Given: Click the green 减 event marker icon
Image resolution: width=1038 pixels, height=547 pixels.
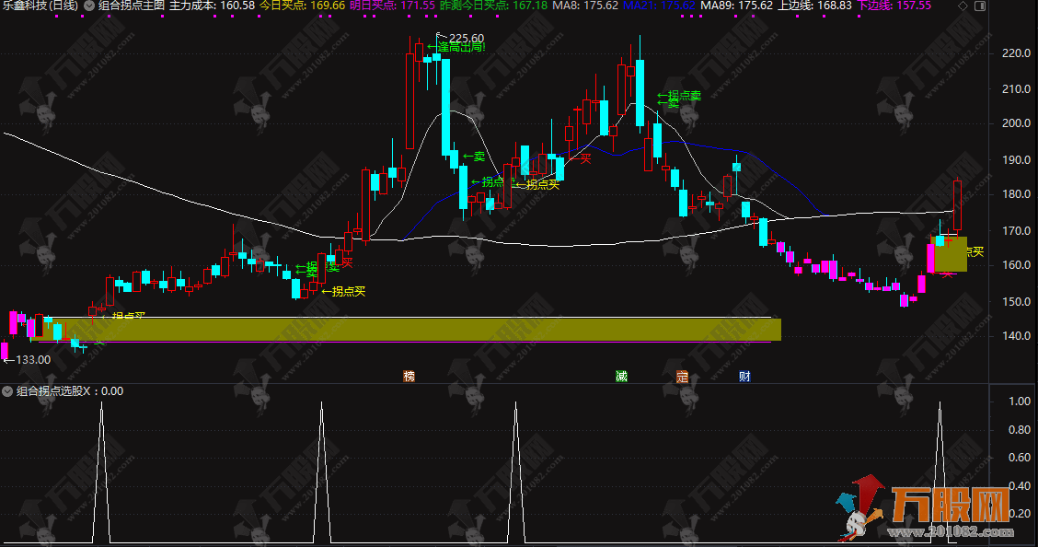Looking at the screenshot, I should coord(622,376).
